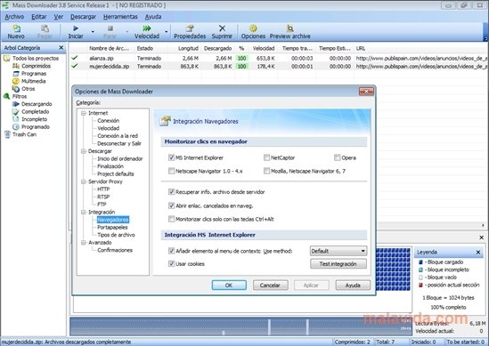Select the Comprimidos category icon

(16, 66)
